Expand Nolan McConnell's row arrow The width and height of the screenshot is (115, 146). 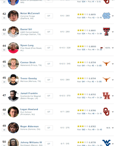[x=113, y=16]
